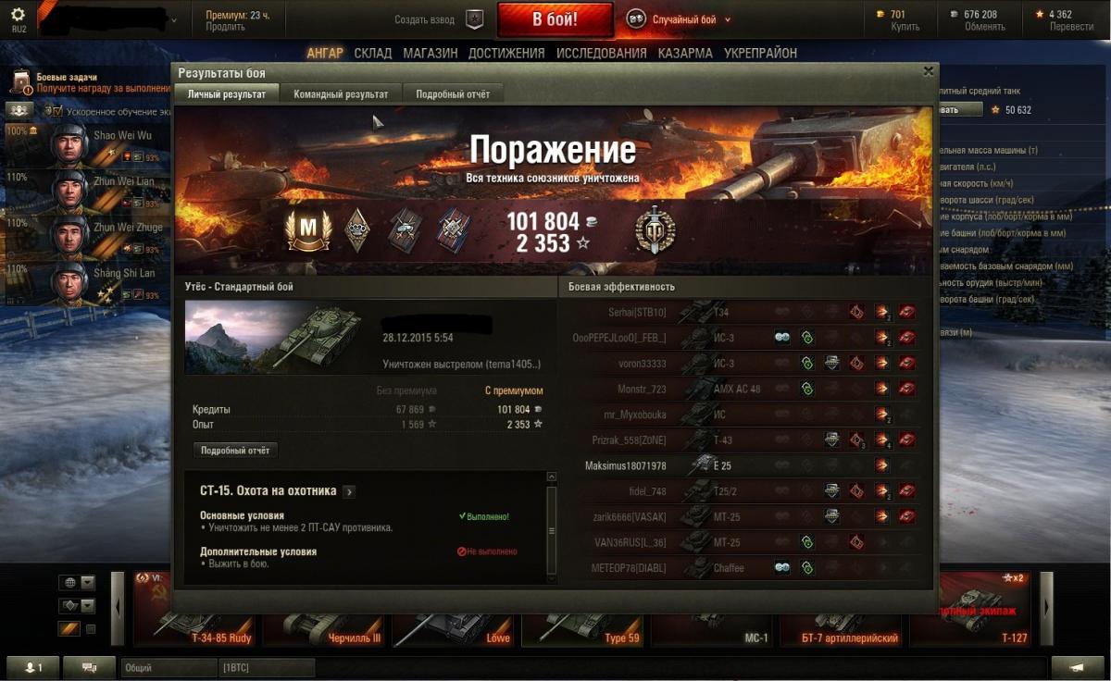
Task: Open settings via the gear icon
Action: click(x=18, y=15)
